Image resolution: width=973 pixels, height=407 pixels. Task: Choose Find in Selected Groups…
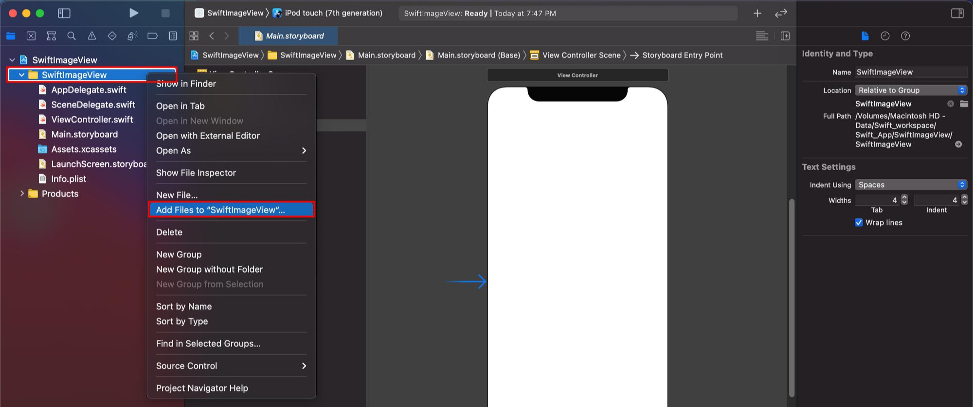click(x=231, y=344)
